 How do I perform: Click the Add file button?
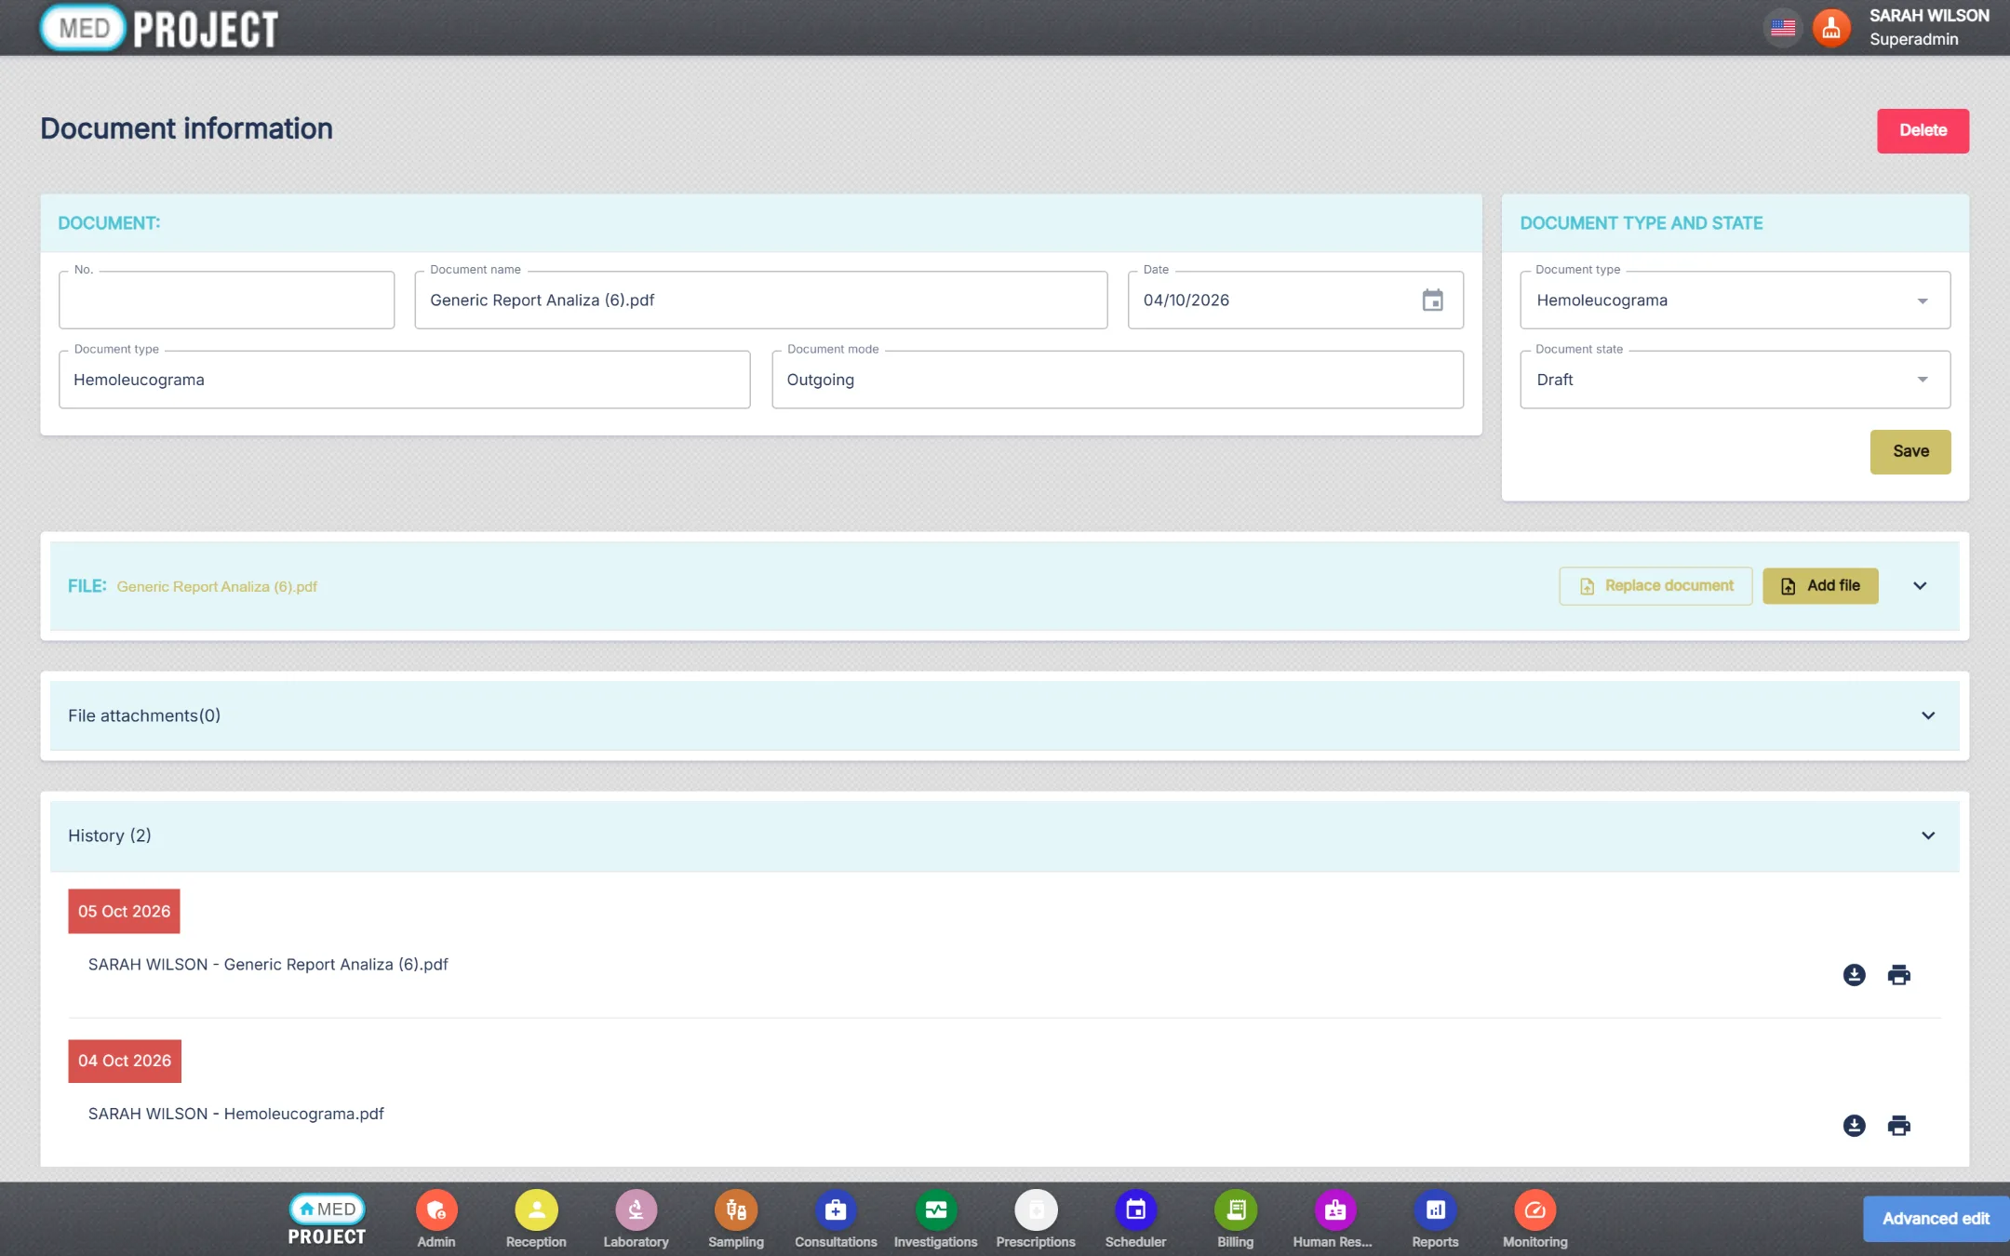[x=1820, y=586]
